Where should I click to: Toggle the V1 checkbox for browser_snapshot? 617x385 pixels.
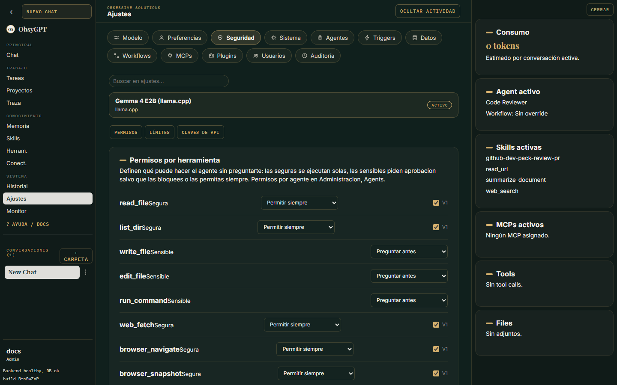436,373
